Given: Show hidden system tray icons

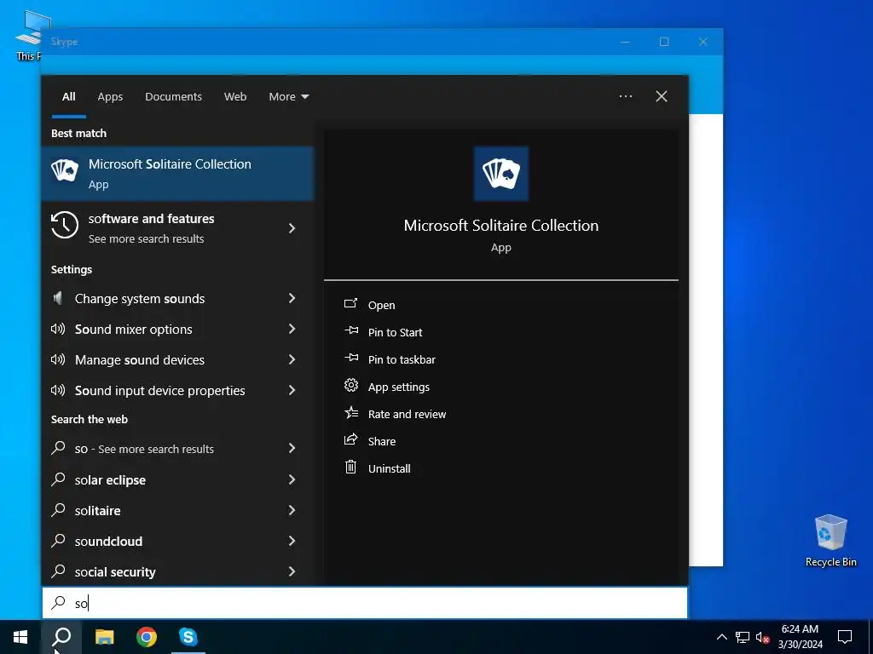Looking at the screenshot, I should tap(721, 637).
